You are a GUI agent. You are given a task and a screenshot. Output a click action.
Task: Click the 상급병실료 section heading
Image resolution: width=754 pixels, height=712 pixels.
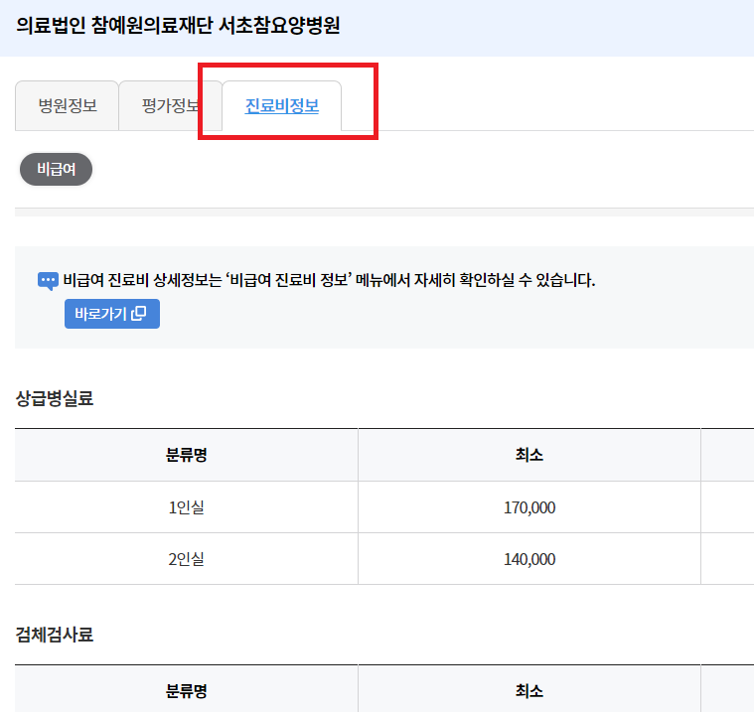click(x=55, y=398)
